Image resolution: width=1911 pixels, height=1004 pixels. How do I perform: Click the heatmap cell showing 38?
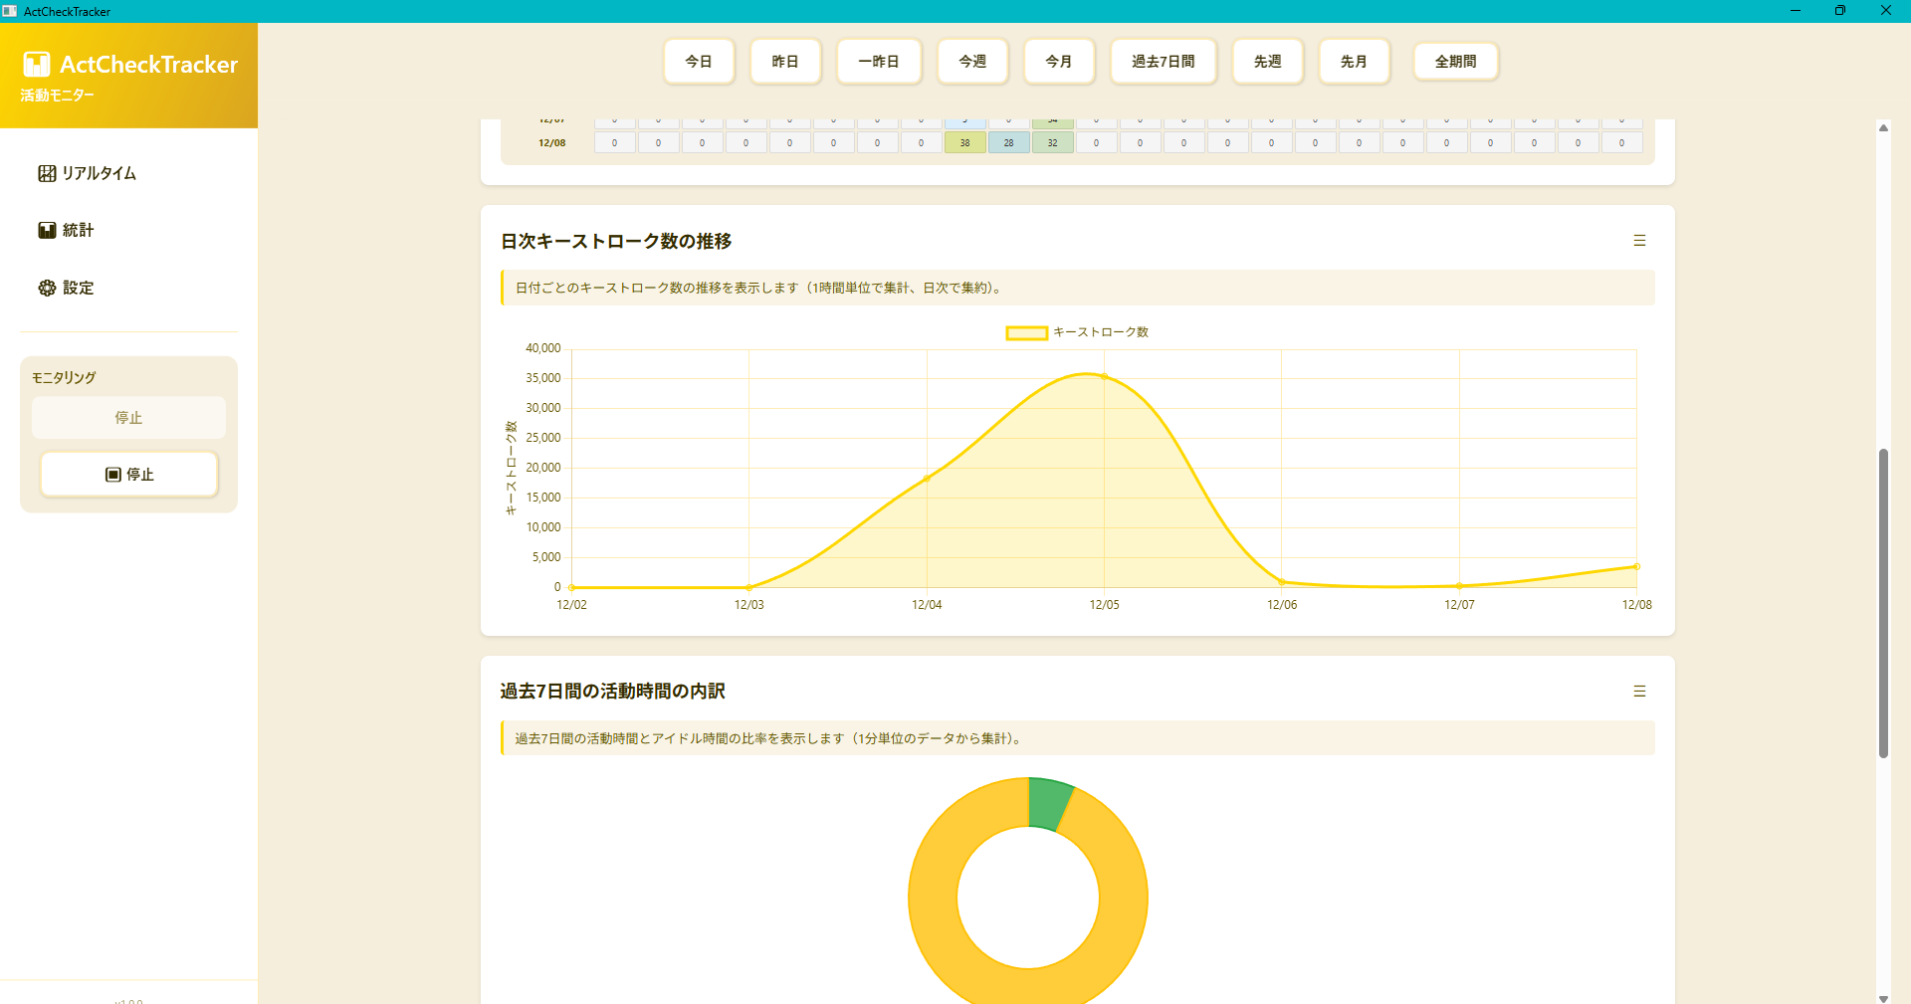pyautogui.click(x=964, y=142)
